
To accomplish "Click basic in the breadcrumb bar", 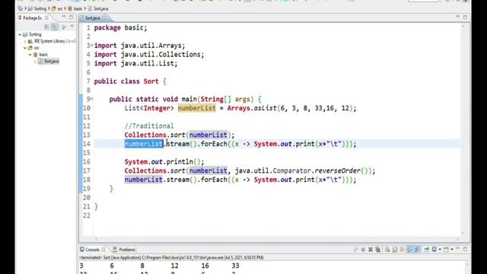I will pos(78,8).
